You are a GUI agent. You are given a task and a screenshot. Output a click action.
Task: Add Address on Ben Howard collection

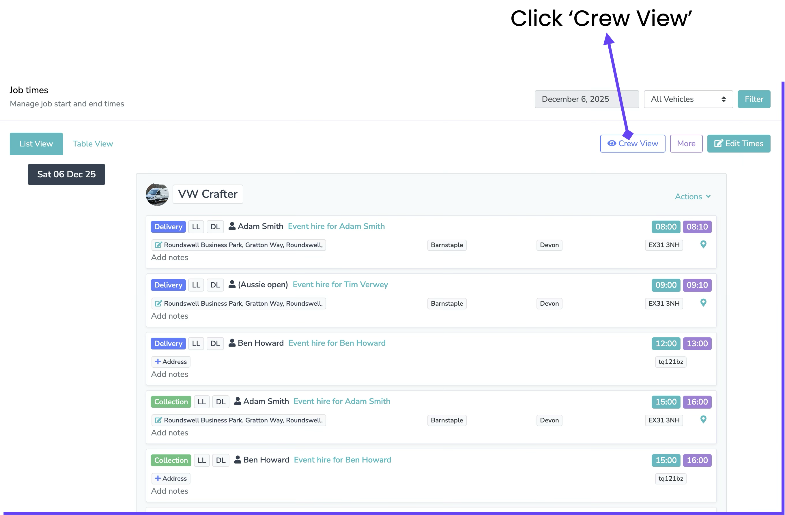171,478
